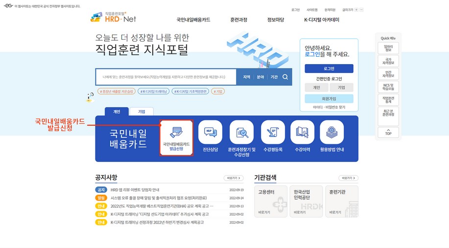Switch to the 개인 tab
Image resolution: width=449 pixels, height=248 pixels.
[x=117, y=112]
